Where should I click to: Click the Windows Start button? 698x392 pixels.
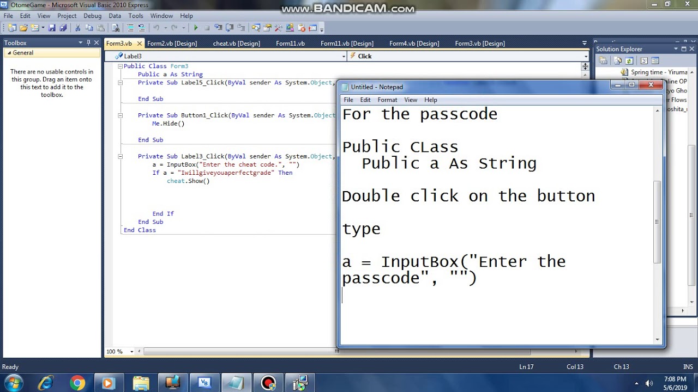click(14, 383)
